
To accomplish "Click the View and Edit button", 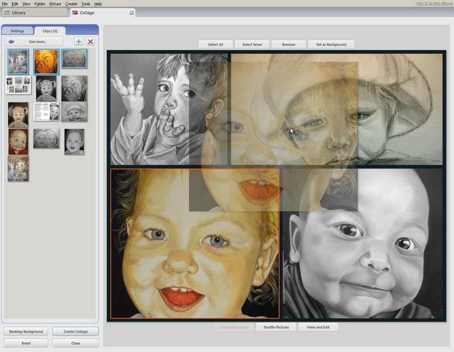I will click(318, 327).
